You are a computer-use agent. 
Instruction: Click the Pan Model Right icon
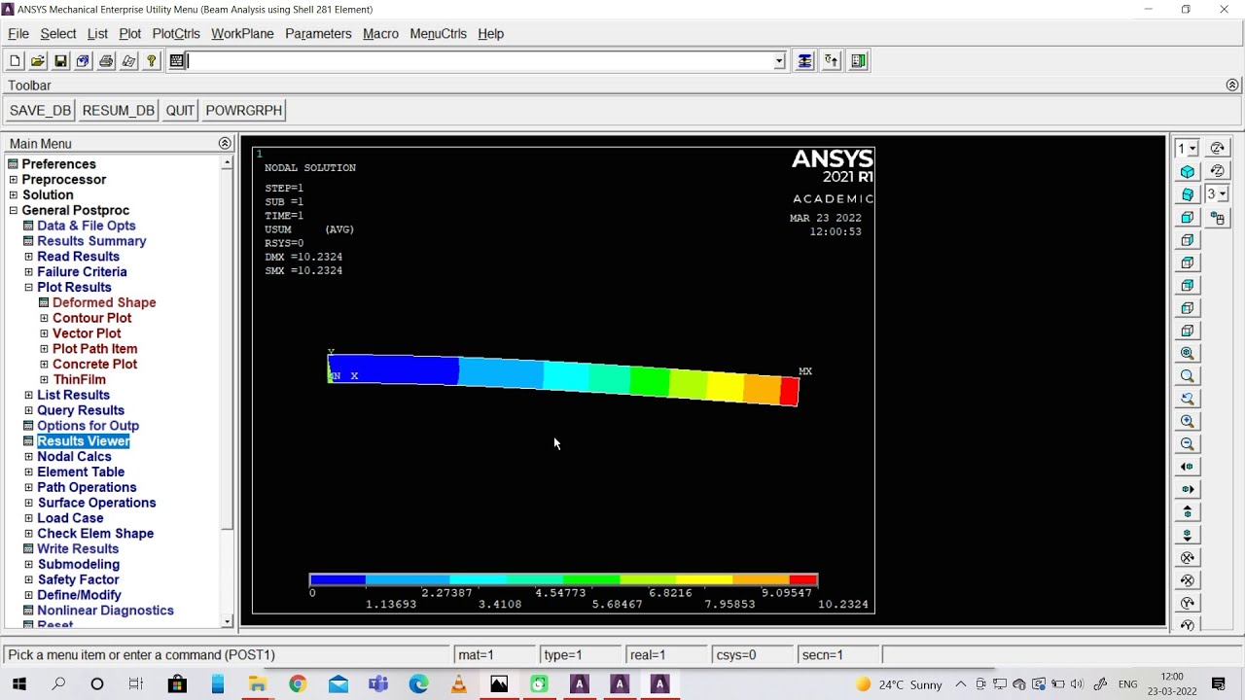pyautogui.click(x=1188, y=490)
